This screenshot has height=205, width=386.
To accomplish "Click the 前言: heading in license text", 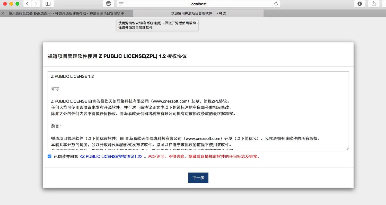I will point(56,126).
